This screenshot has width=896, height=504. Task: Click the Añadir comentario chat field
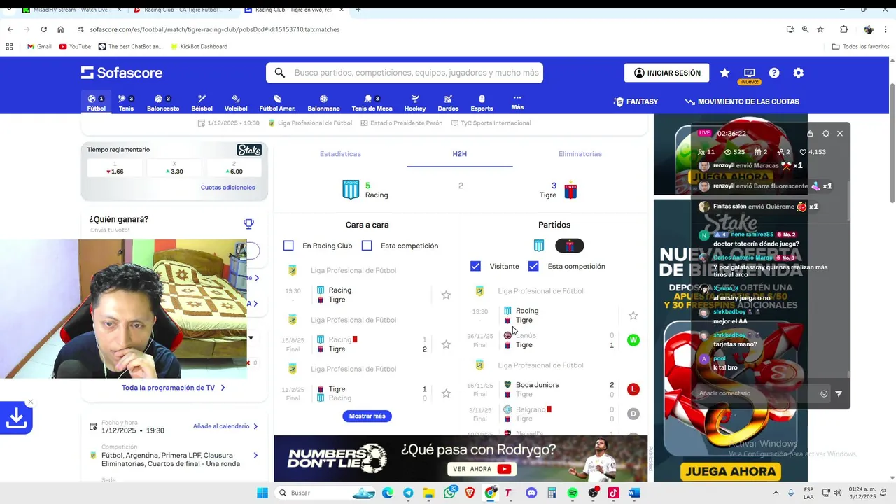pos(756,393)
